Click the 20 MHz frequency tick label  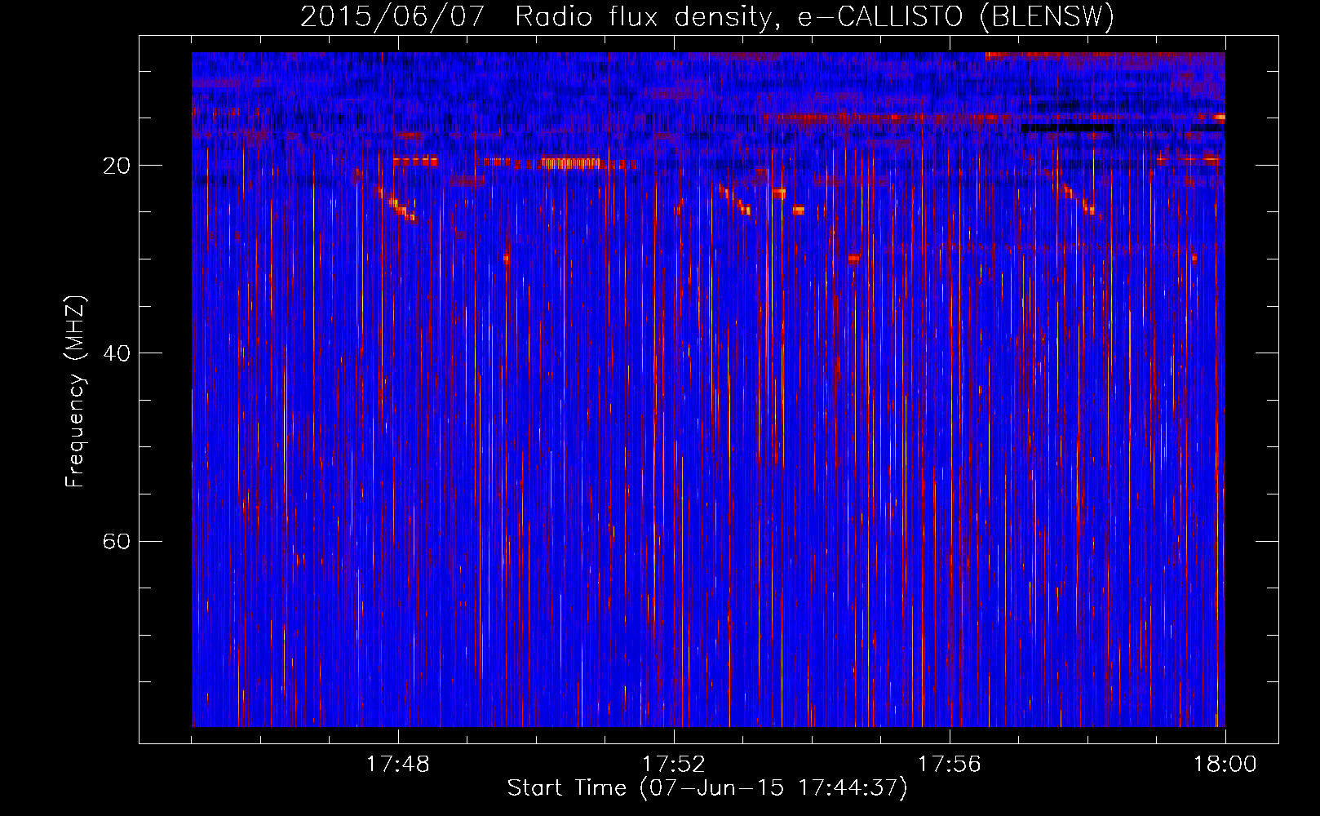tap(117, 166)
